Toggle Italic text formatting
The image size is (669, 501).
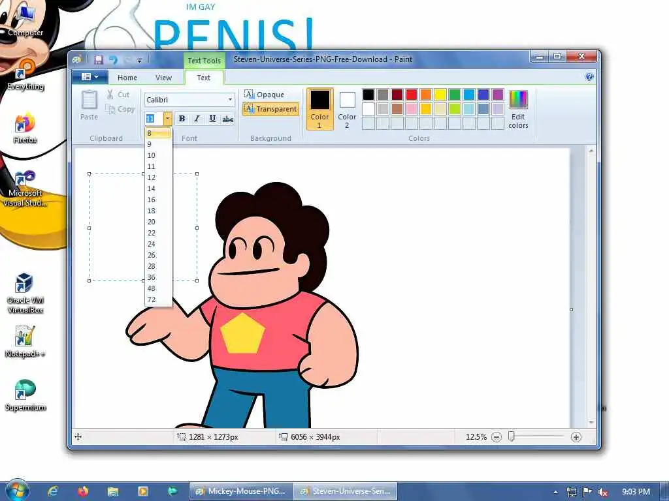pos(197,119)
